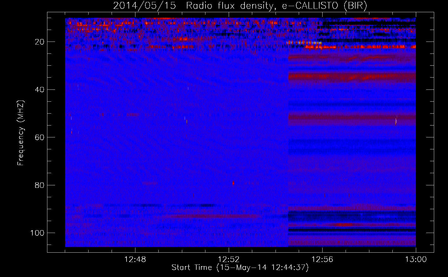Click the '12:52' time tick label
The image size is (448, 277).
tap(229, 260)
